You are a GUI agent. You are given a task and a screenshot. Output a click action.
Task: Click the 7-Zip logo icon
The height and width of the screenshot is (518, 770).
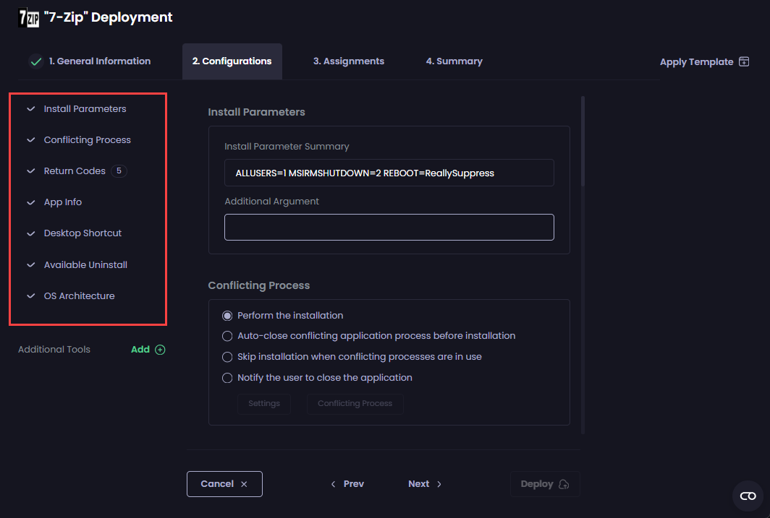tap(28, 17)
